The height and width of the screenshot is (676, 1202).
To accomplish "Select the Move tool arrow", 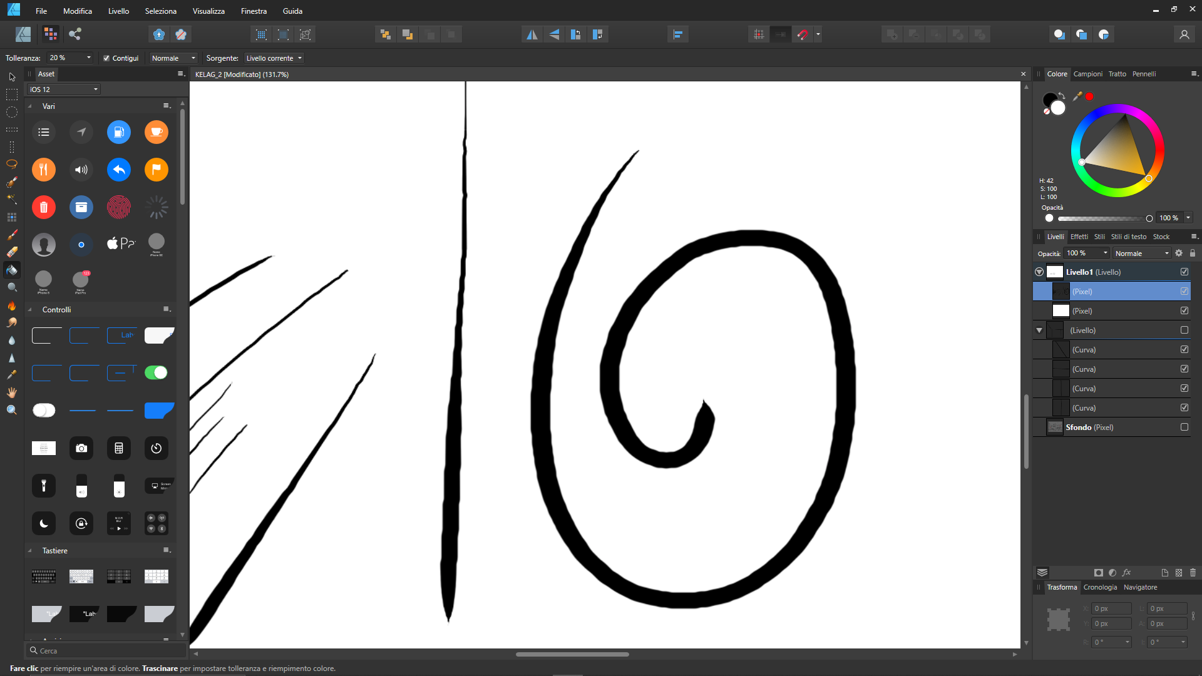I will [x=12, y=77].
